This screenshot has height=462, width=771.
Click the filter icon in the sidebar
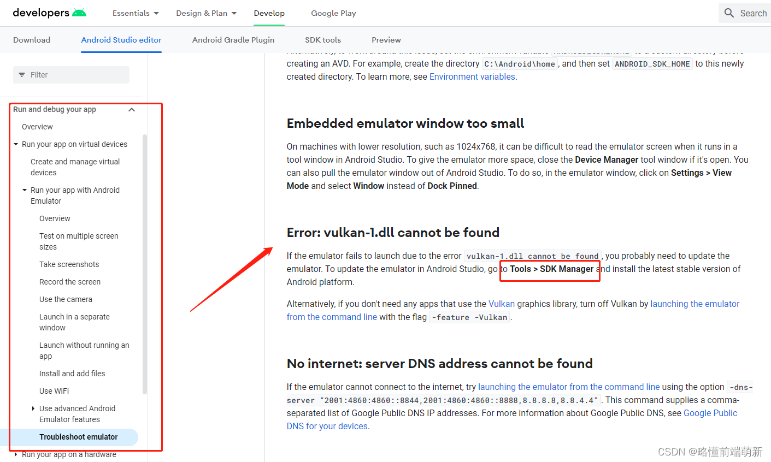pos(22,74)
